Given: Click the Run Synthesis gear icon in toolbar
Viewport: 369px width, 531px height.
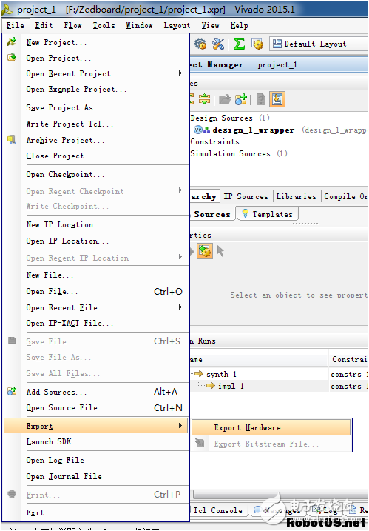Looking at the screenshot, I should [200, 44].
